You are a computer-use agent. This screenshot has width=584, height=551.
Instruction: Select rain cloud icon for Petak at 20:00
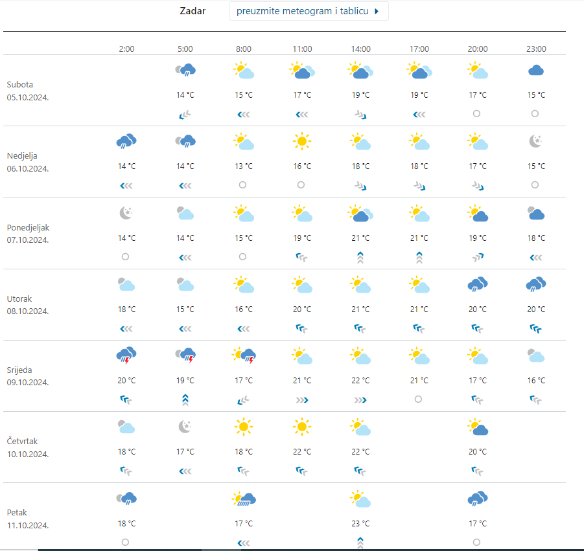point(477,499)
